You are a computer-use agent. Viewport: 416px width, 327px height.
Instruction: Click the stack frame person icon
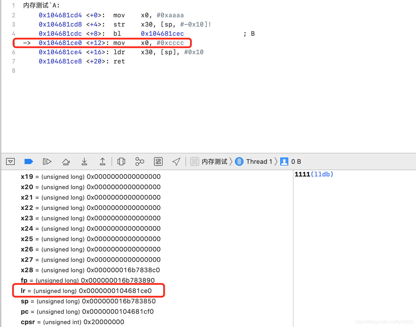click(284, 161)
